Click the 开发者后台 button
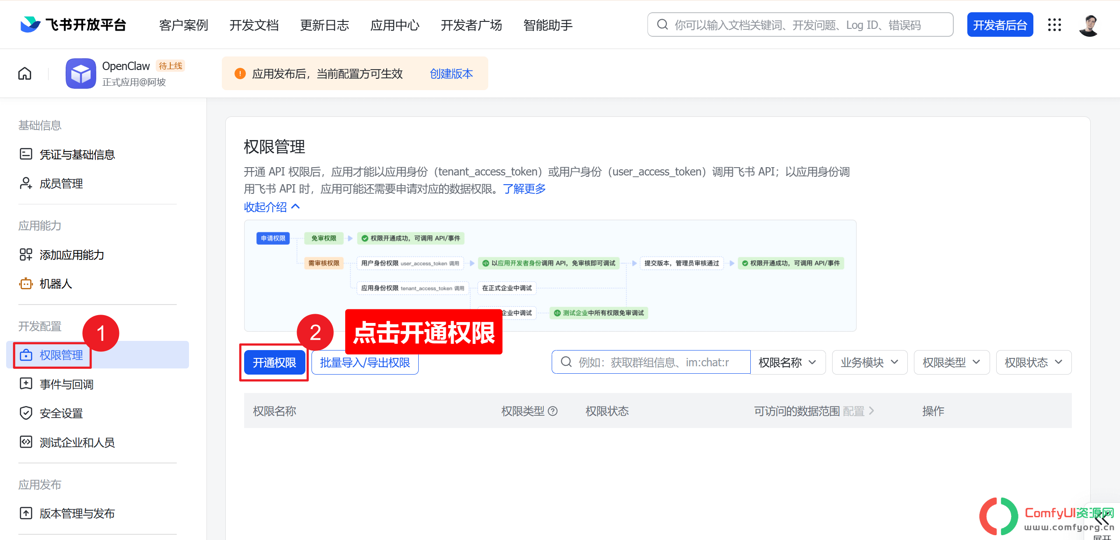The image size is (1120, 540). coord(1000,25)
